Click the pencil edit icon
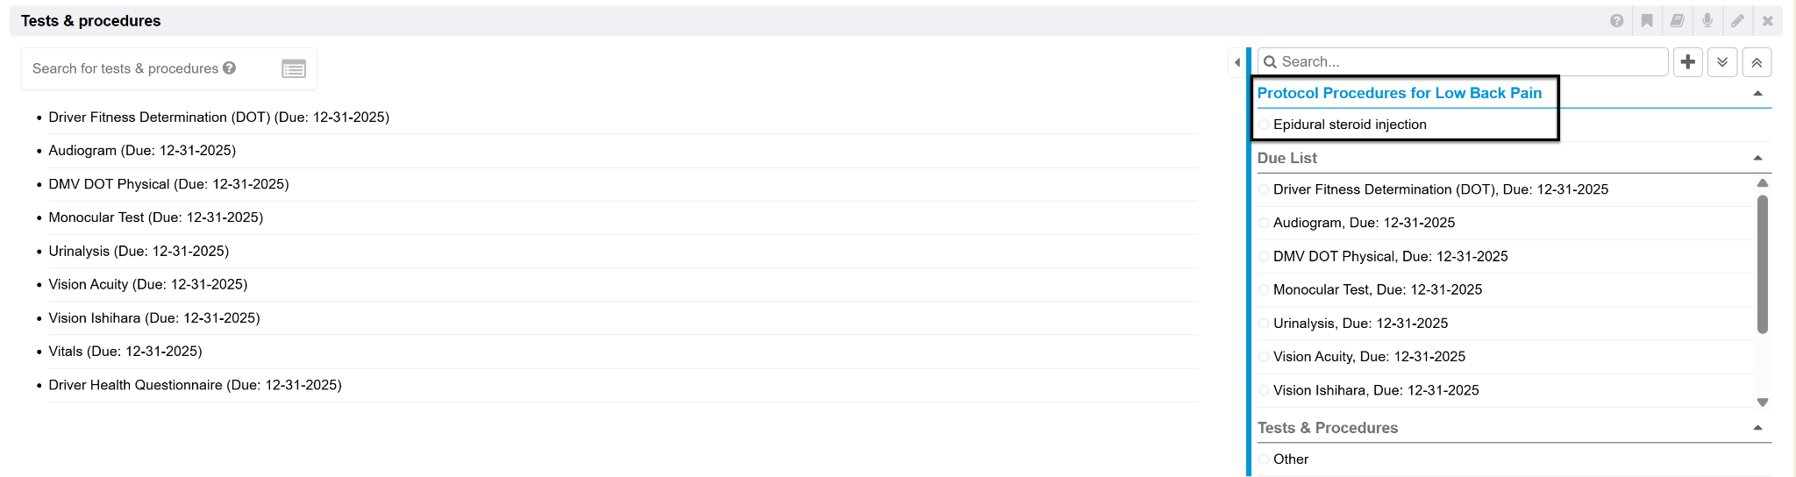Image resolution: width=1796 pixels, height=477 pixels. pyautogui.click(x=1737, y=21)
